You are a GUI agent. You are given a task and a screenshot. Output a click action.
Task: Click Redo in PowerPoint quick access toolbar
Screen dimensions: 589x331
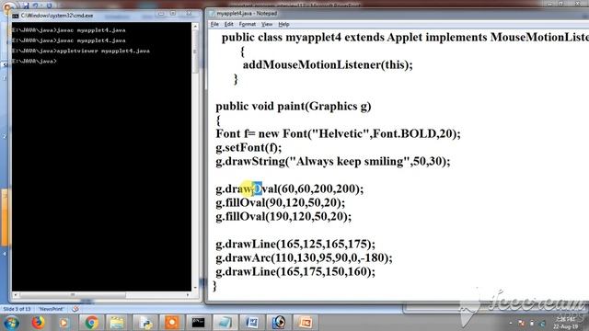[49, 6]
